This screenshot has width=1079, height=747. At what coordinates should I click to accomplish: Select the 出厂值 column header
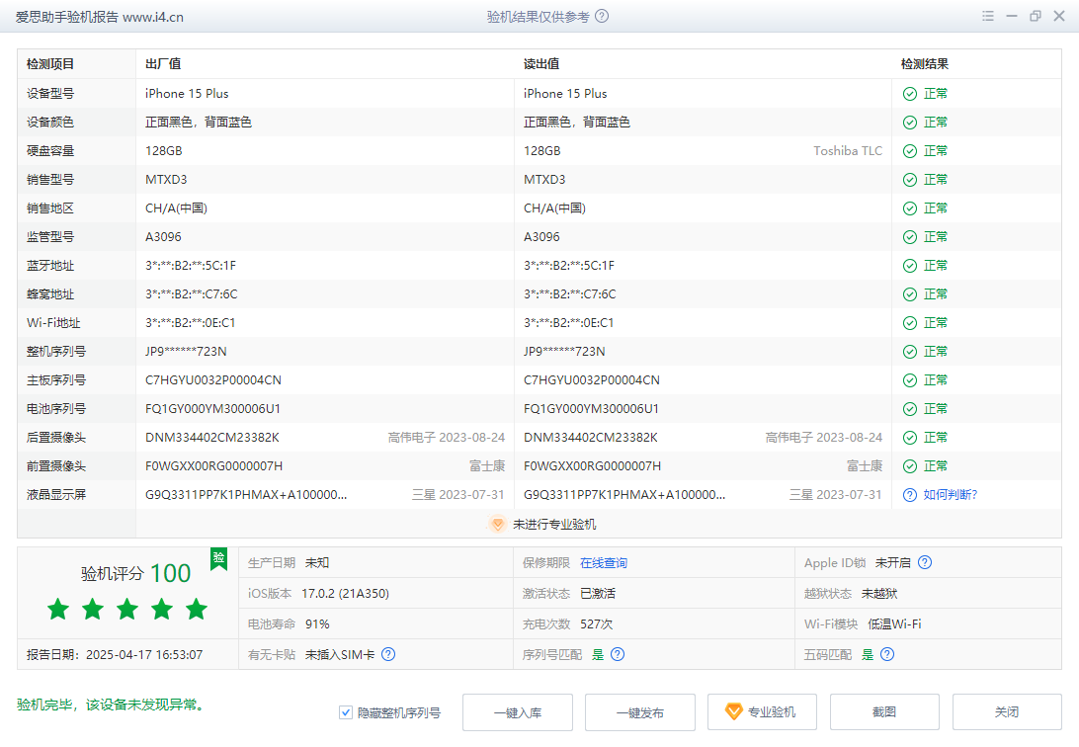(x=163, y=64)
